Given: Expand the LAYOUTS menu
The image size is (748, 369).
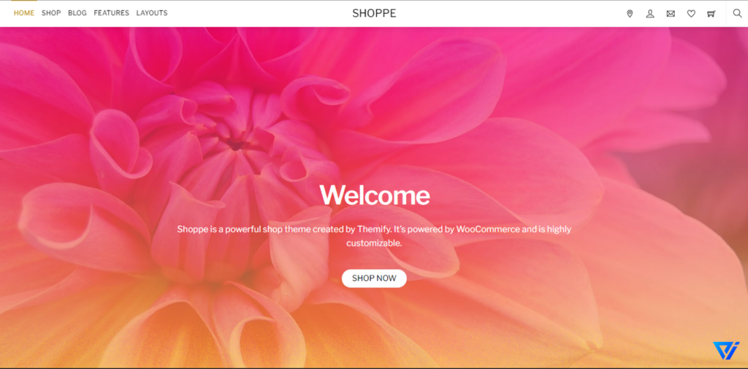Looking at the screenshot, I should tap(152, 13).
